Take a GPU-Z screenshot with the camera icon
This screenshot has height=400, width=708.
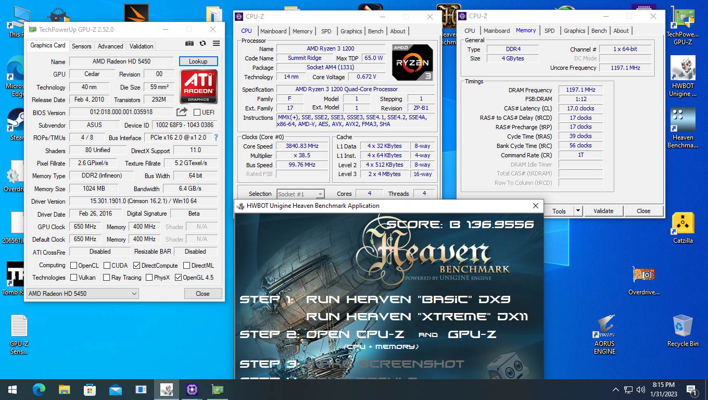coord(189,44)
